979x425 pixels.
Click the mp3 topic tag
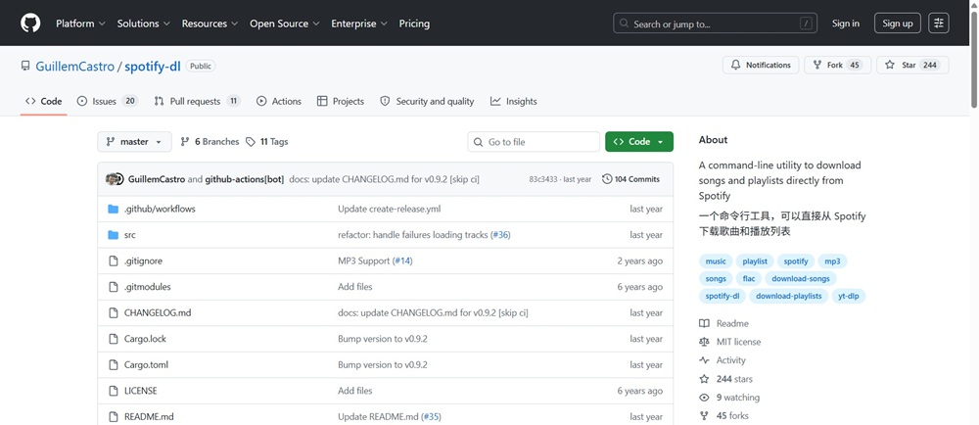click(x=832, y=261)
